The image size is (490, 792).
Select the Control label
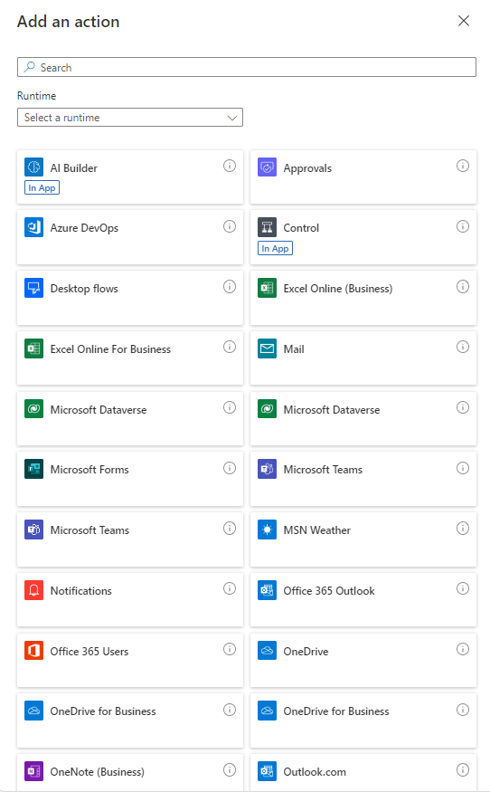pyautogui.click(x=301, y=228)
